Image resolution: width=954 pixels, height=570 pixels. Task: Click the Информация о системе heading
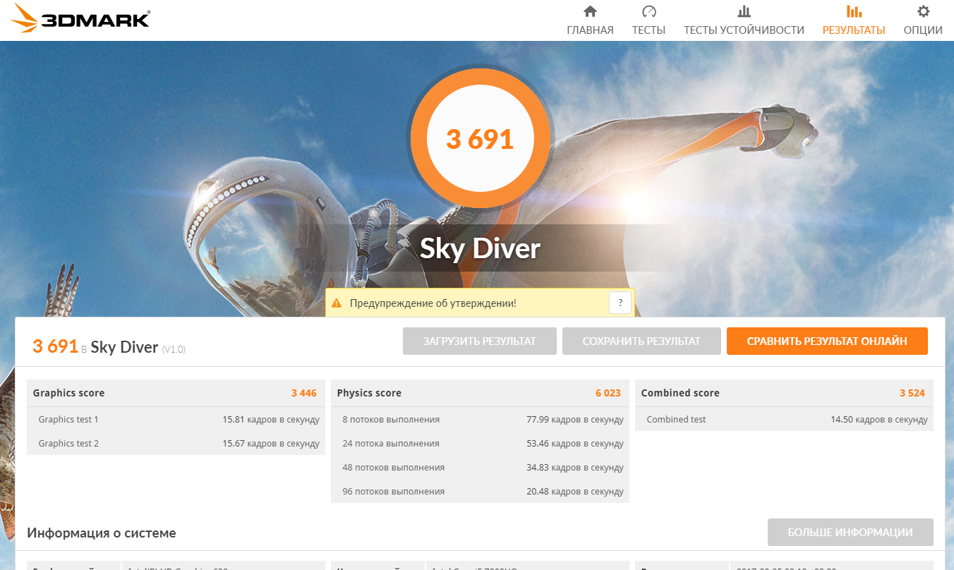[102, 533]
